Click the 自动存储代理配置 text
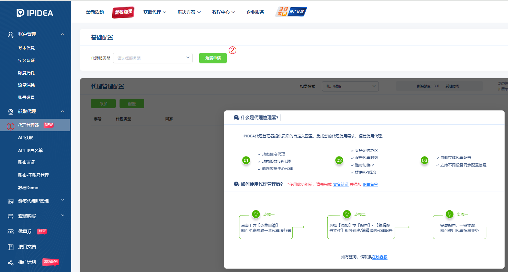 pyautogui.click(x=455, y=158)
